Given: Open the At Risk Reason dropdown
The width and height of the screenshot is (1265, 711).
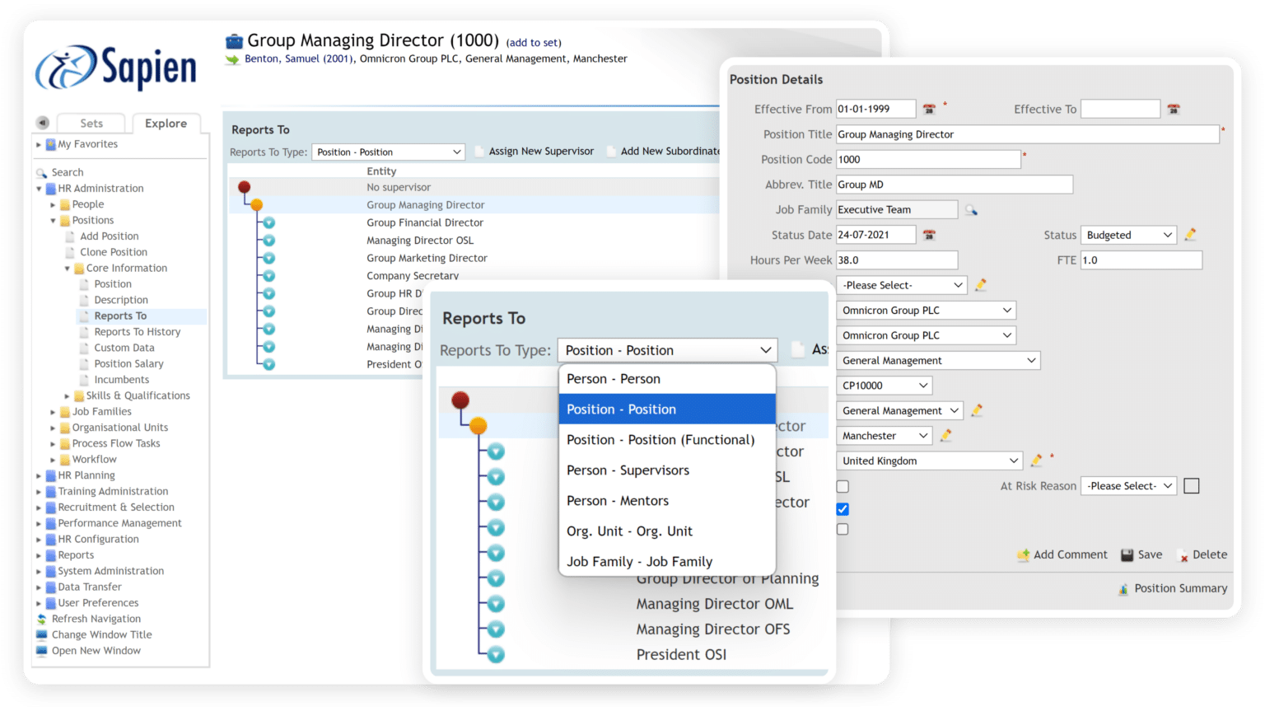Looking at the screenshot, I should click(1128, 486).
